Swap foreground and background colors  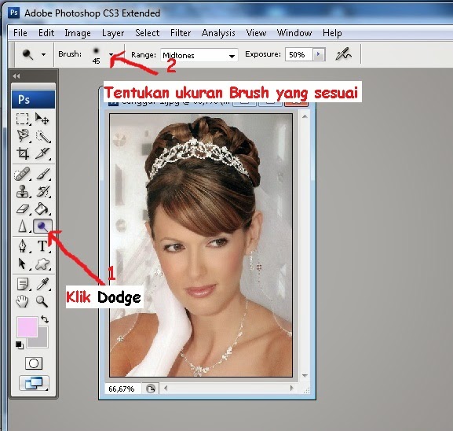(x=45, y=319)
